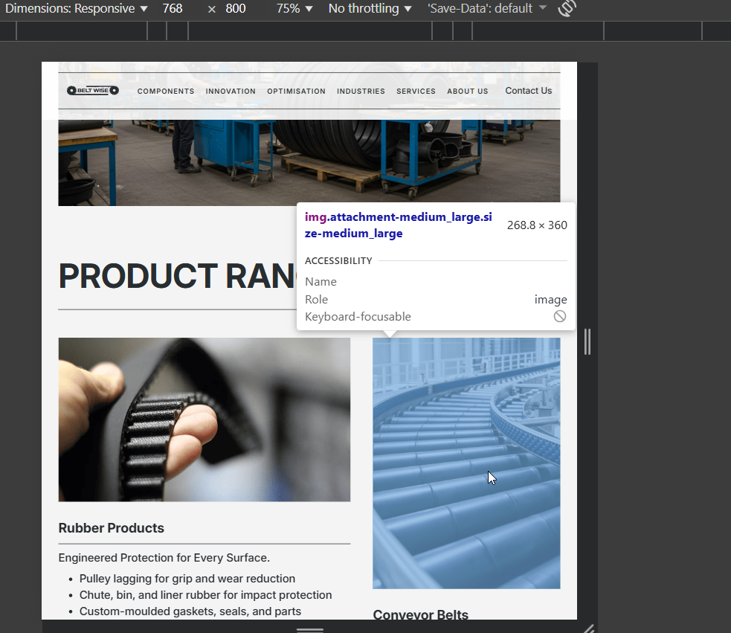Click the viewport height field showing 800
The width and height of the screenshot is (731, 633).
(236, 9)
